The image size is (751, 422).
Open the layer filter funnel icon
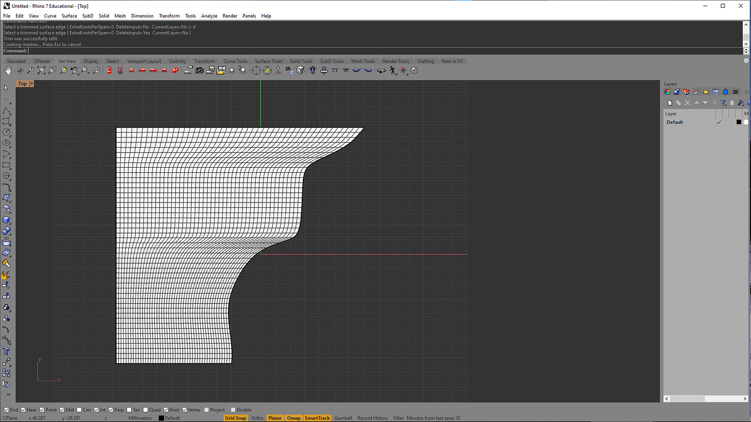[x=723, y=103]
